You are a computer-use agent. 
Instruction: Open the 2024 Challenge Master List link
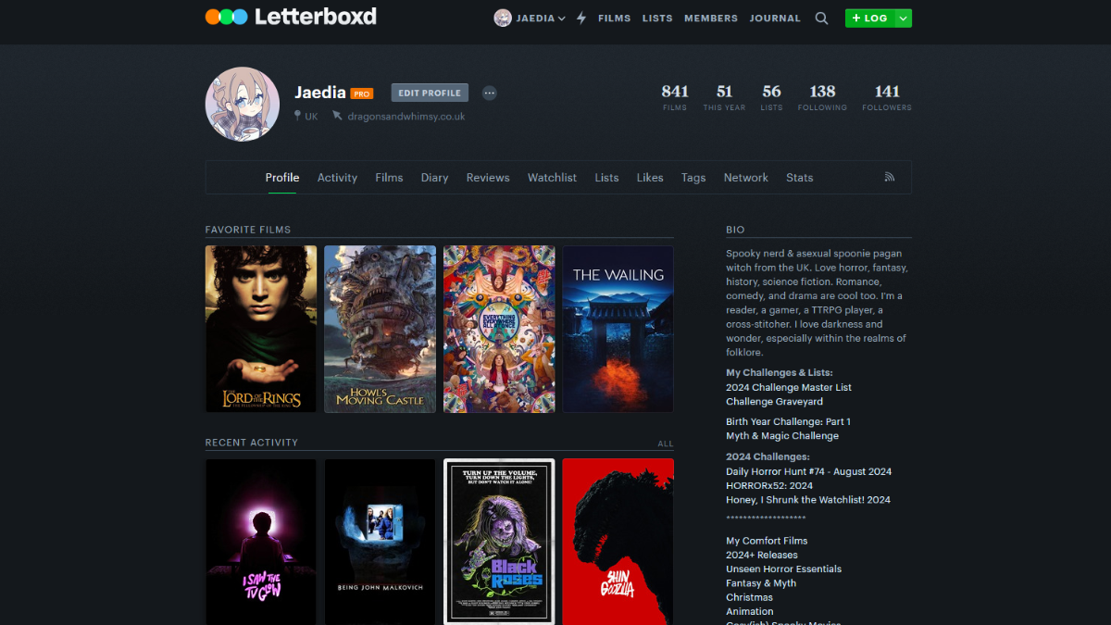[789, 387]
